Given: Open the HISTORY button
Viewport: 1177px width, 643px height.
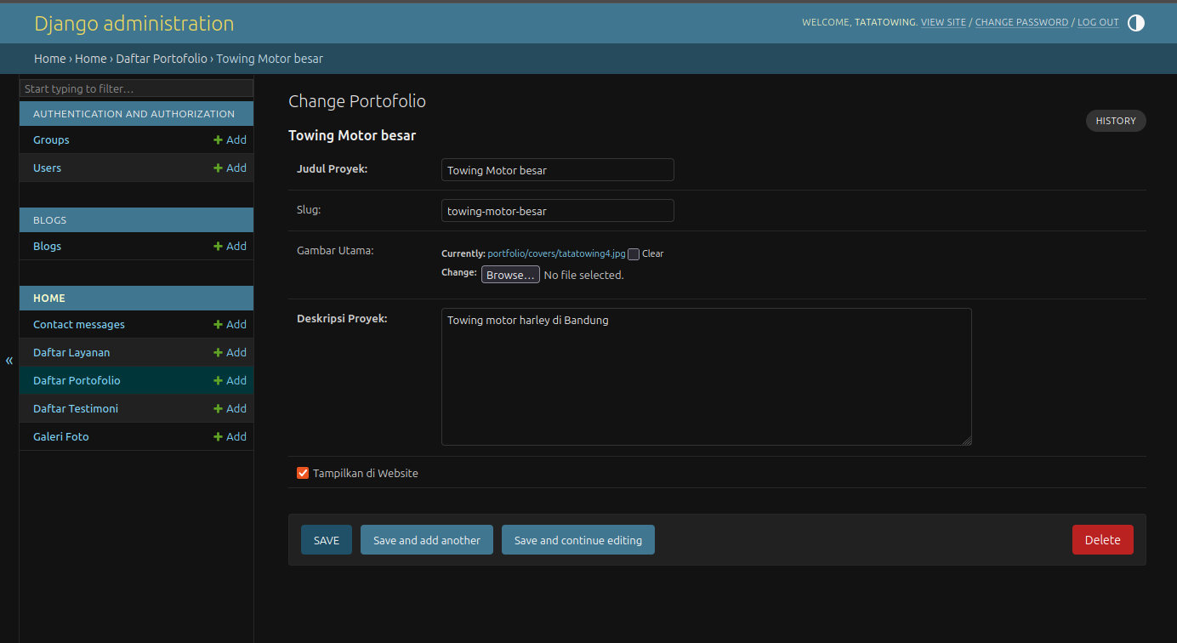Looking at the screenshot, I should tap(1115, 121).
